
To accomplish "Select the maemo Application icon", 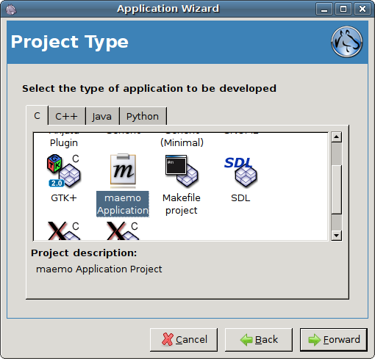I will tap(123, 171).
